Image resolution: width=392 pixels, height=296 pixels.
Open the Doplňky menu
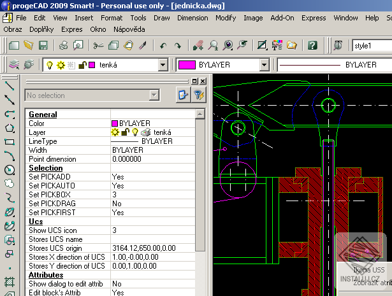pos(41,29)
